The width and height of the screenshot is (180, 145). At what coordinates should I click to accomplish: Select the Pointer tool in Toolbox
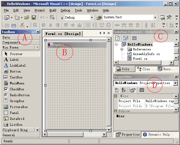point(16,54)
